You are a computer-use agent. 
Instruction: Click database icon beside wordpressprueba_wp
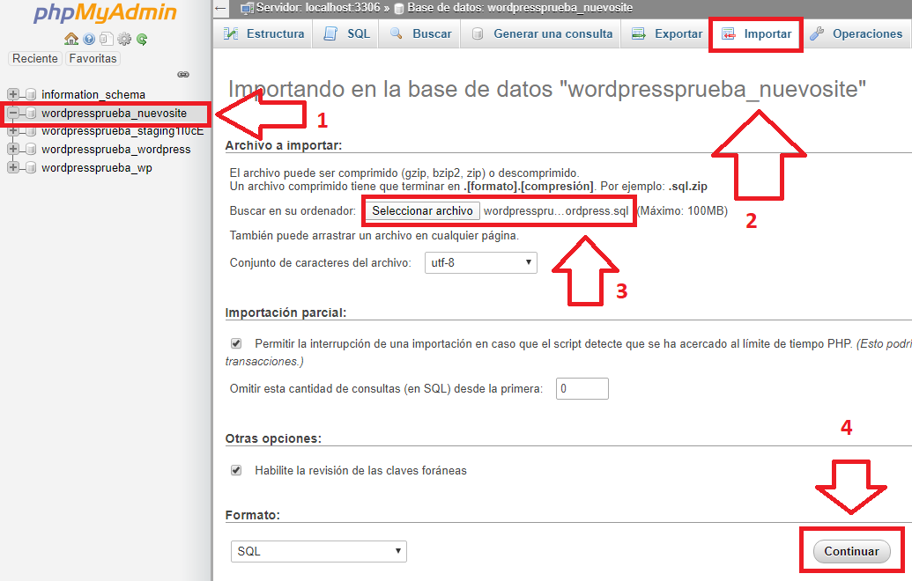[31, 168]
